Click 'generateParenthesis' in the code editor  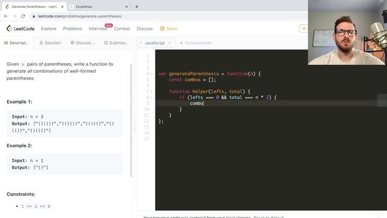click(193, 74)
